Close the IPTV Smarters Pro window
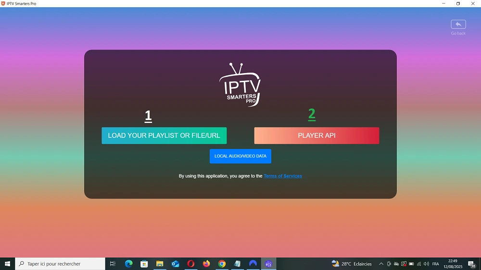481x270 pixels. 473,4
